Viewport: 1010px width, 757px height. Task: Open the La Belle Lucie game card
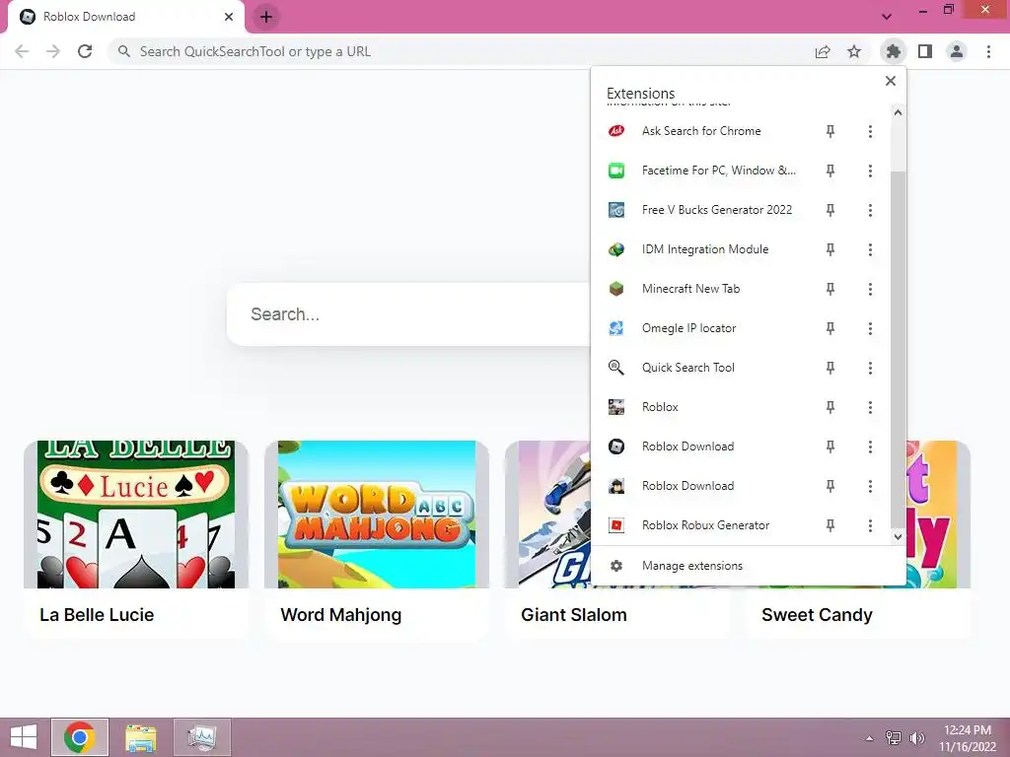point(136,539)
